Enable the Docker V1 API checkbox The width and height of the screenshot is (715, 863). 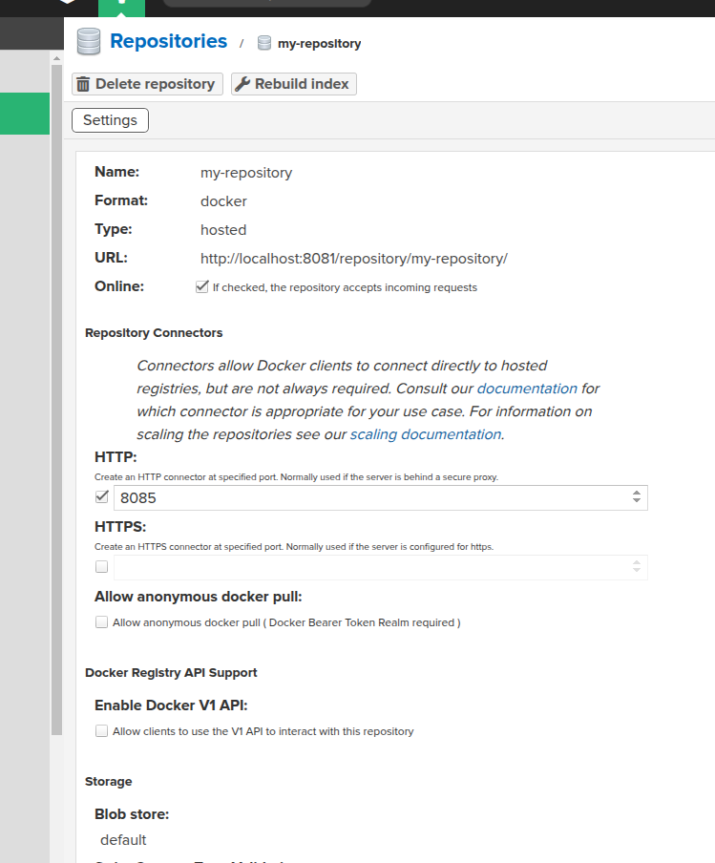coord(102,731)
